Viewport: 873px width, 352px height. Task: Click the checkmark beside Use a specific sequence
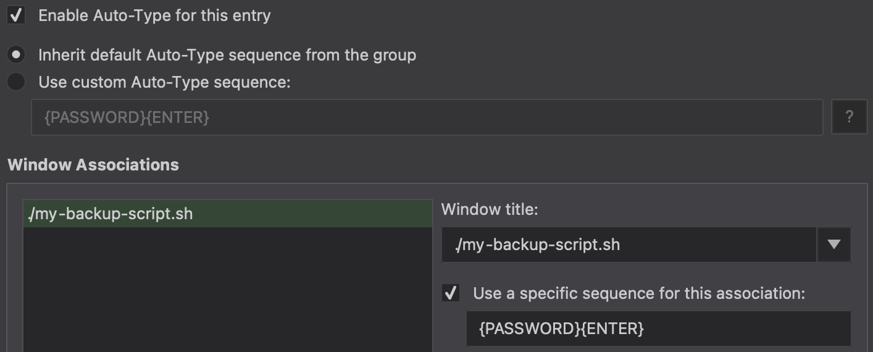point(451,293)
